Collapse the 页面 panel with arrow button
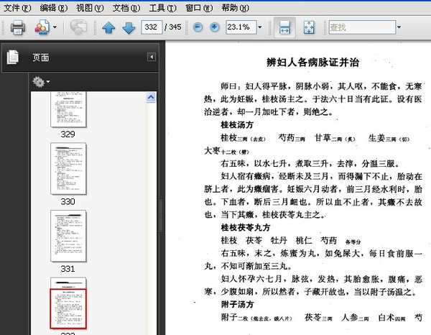The image size is (431, 335). click(152, 57)
